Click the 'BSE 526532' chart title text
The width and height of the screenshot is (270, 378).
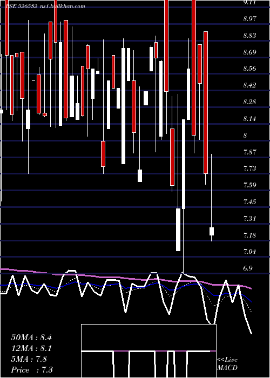21,6
